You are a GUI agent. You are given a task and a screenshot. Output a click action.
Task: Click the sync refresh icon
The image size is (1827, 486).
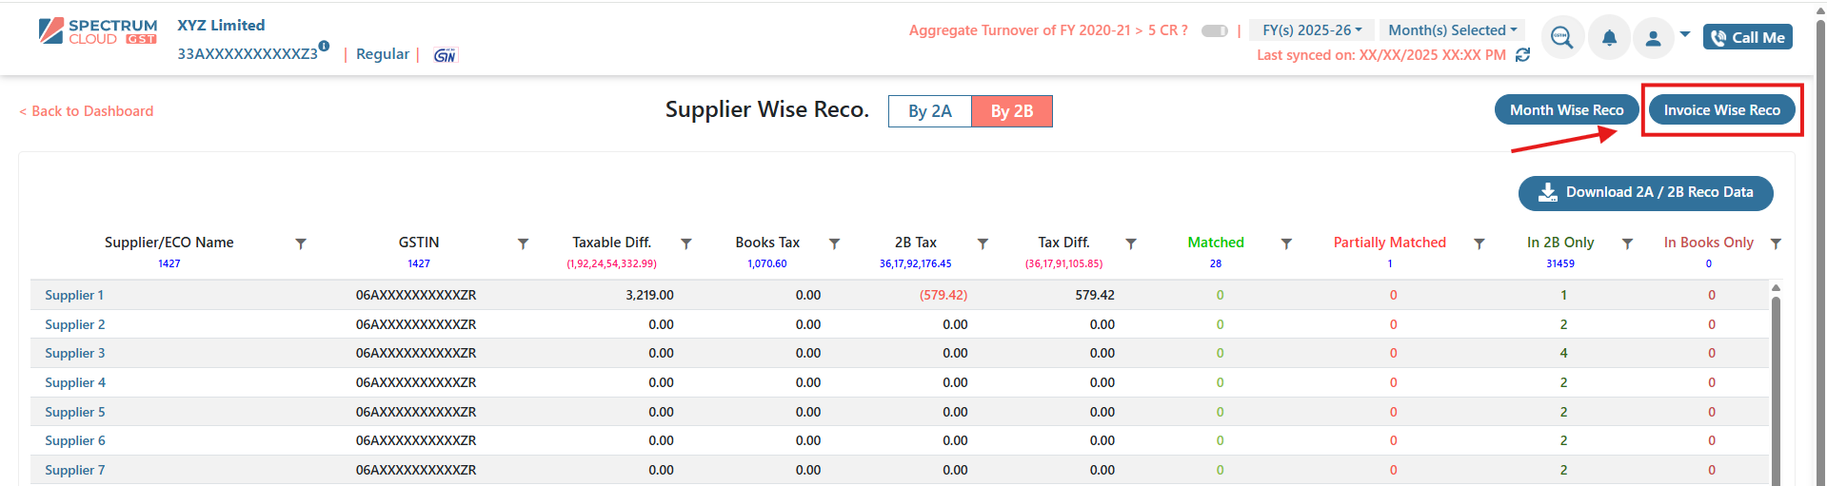point(1522,55)
